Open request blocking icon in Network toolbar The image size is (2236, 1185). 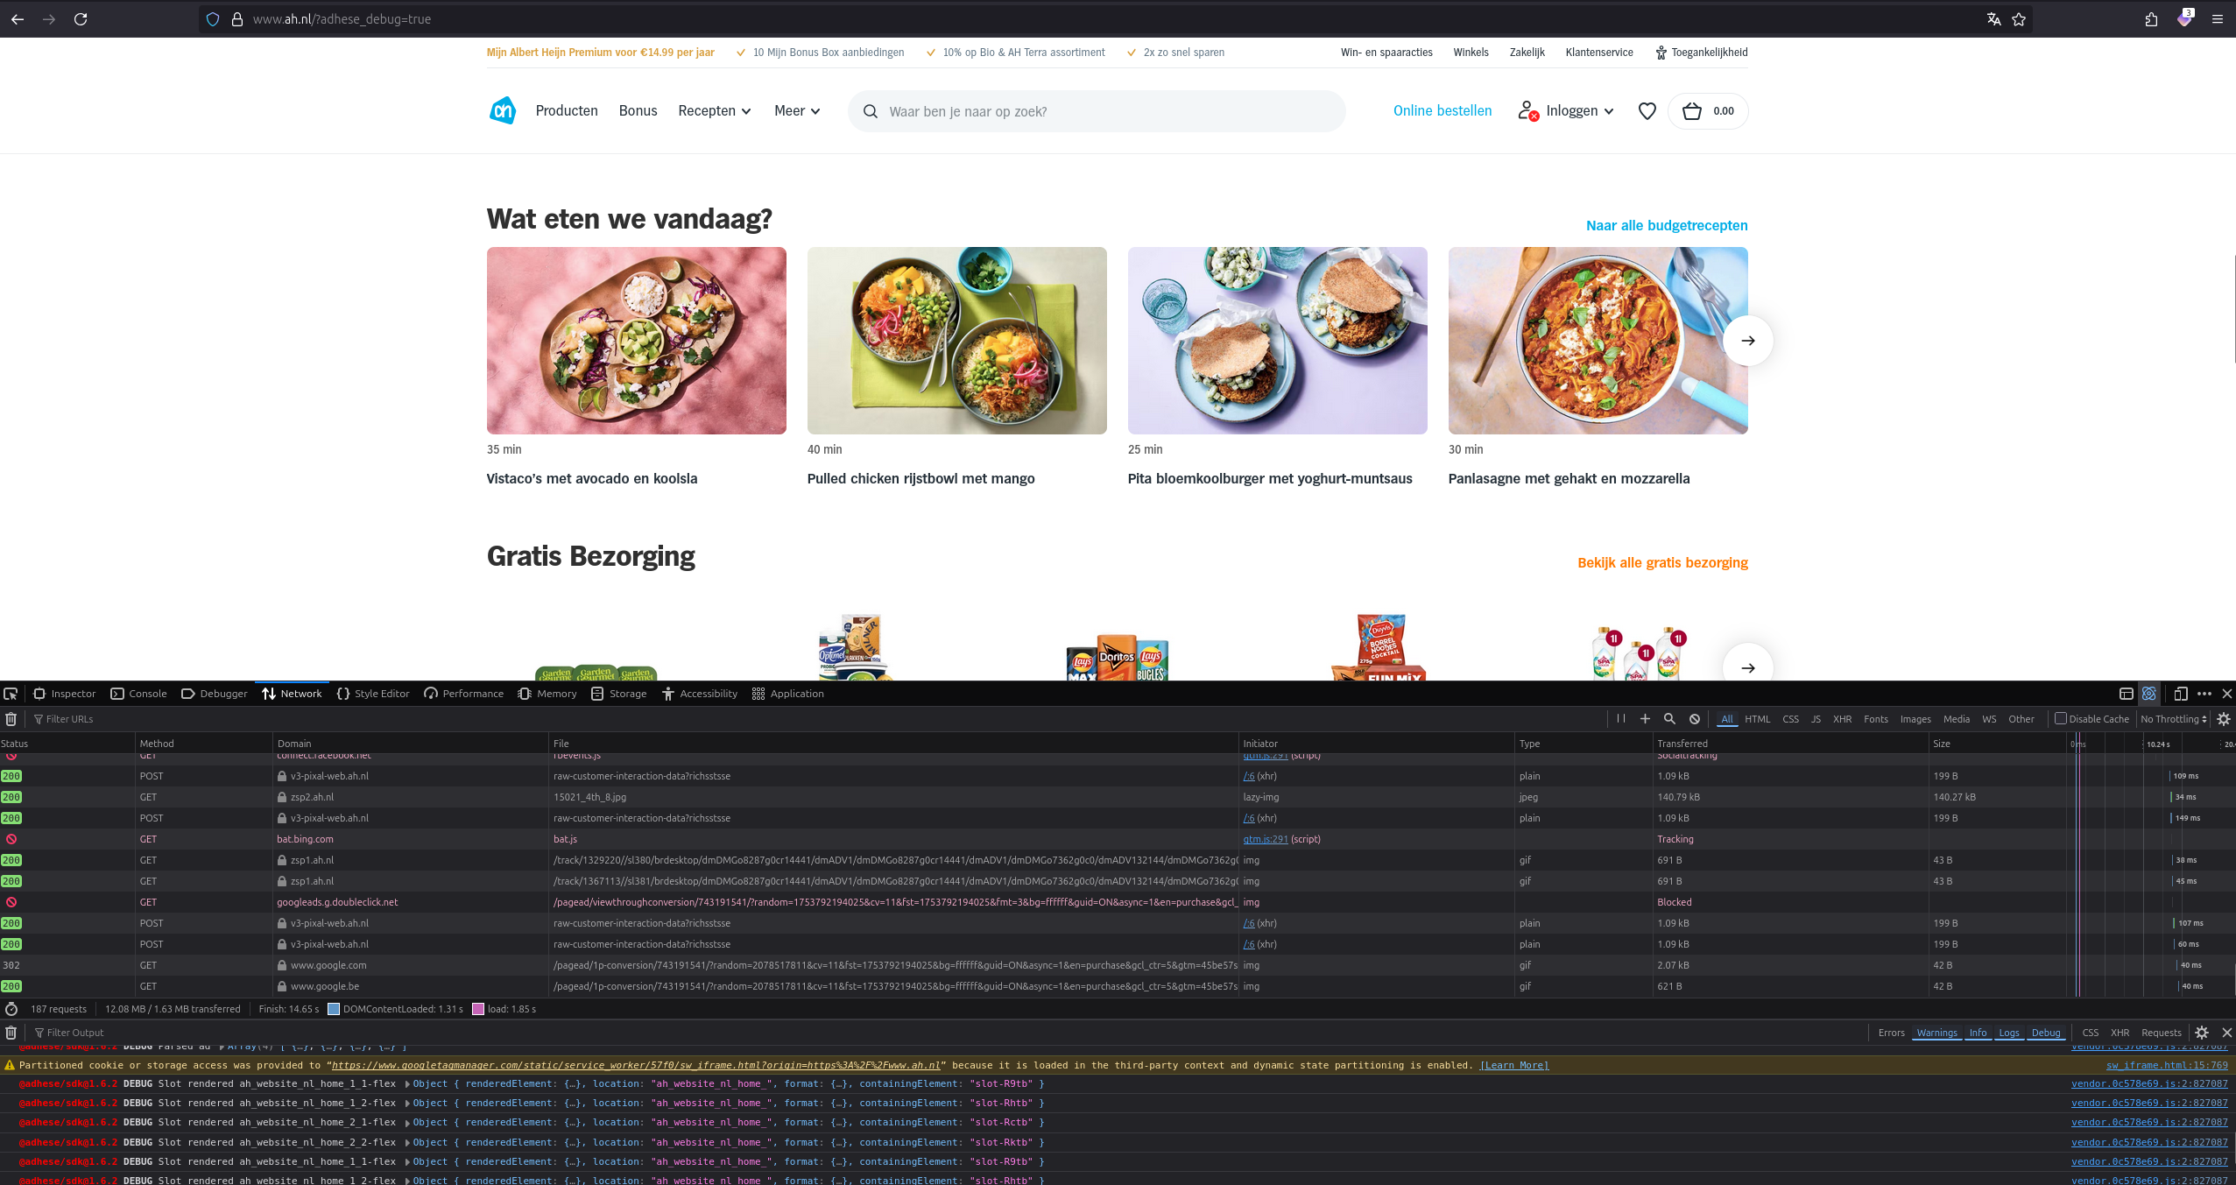point(1695,719)
